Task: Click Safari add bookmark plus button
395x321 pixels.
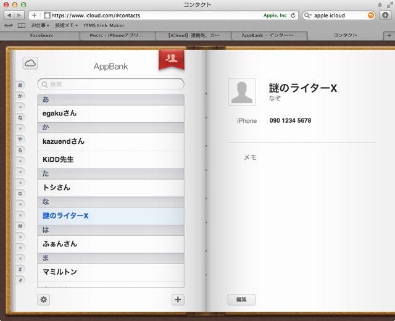Action: (x=35, y=15)
